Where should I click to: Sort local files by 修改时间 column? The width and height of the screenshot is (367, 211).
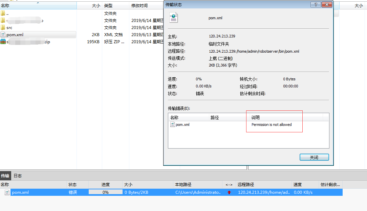(x=146, y=6)
